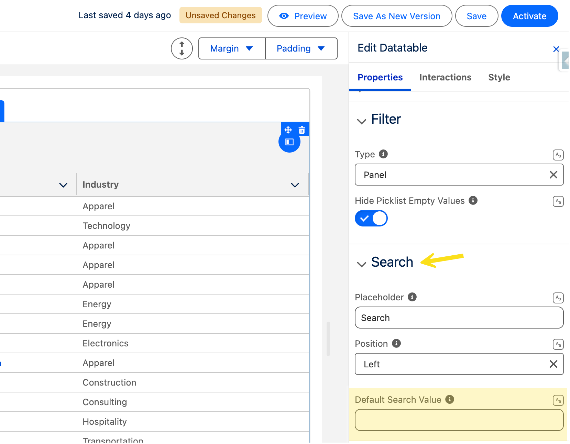Click the Default Search Value input field
Image resolution: width=570 pixels, height=444 pixels.
point(459,420)
